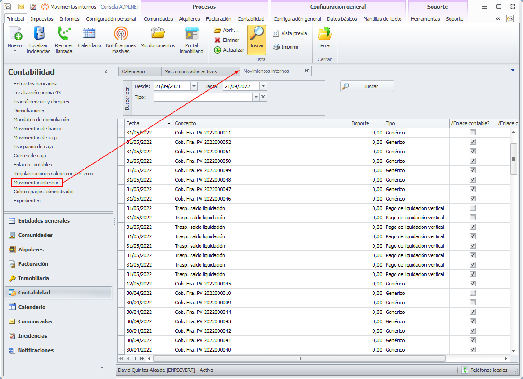Image resolution: width=523 pixels, height=379 pixels.
Task: Click the Buscar magnifier ribbon button
Action: pyautogui.click(x=256, y=40)
